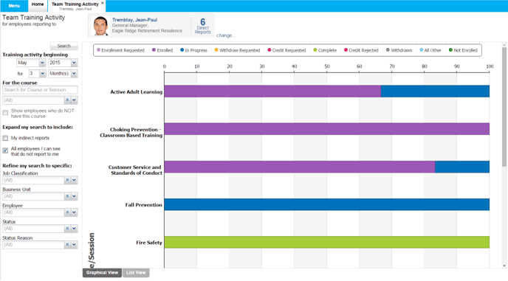508x281 pixels.
Task: Open the May month dropdown
Action: pos(42,63)
